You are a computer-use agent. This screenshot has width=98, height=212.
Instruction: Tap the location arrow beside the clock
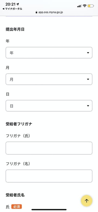[x=17, y=4]
